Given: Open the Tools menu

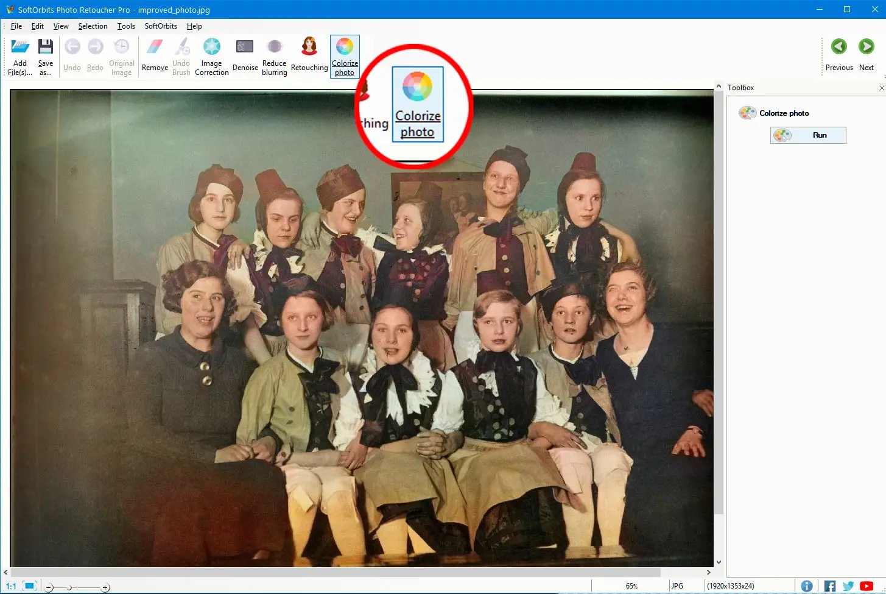Looking at the screenshot, I should point(126,26).
